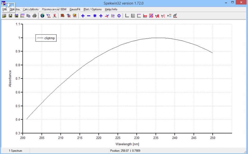Click the blue and red Y-axis tool icon
This screenshot has height=154, width=248.
[x=49, y=16]
